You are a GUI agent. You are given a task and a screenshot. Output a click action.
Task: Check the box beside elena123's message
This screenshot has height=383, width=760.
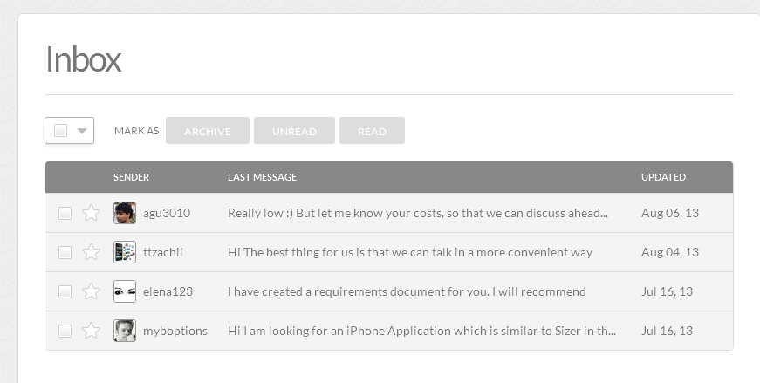click(65, 291)
